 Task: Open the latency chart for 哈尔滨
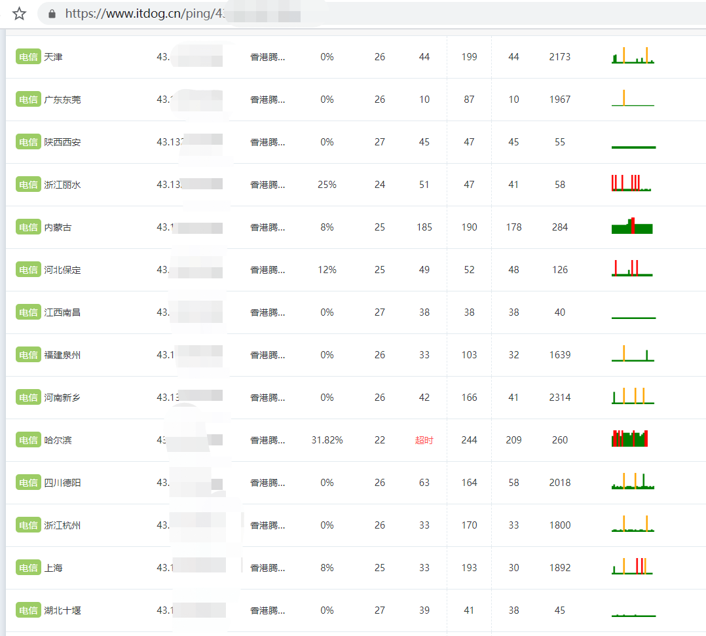(630, 439)
